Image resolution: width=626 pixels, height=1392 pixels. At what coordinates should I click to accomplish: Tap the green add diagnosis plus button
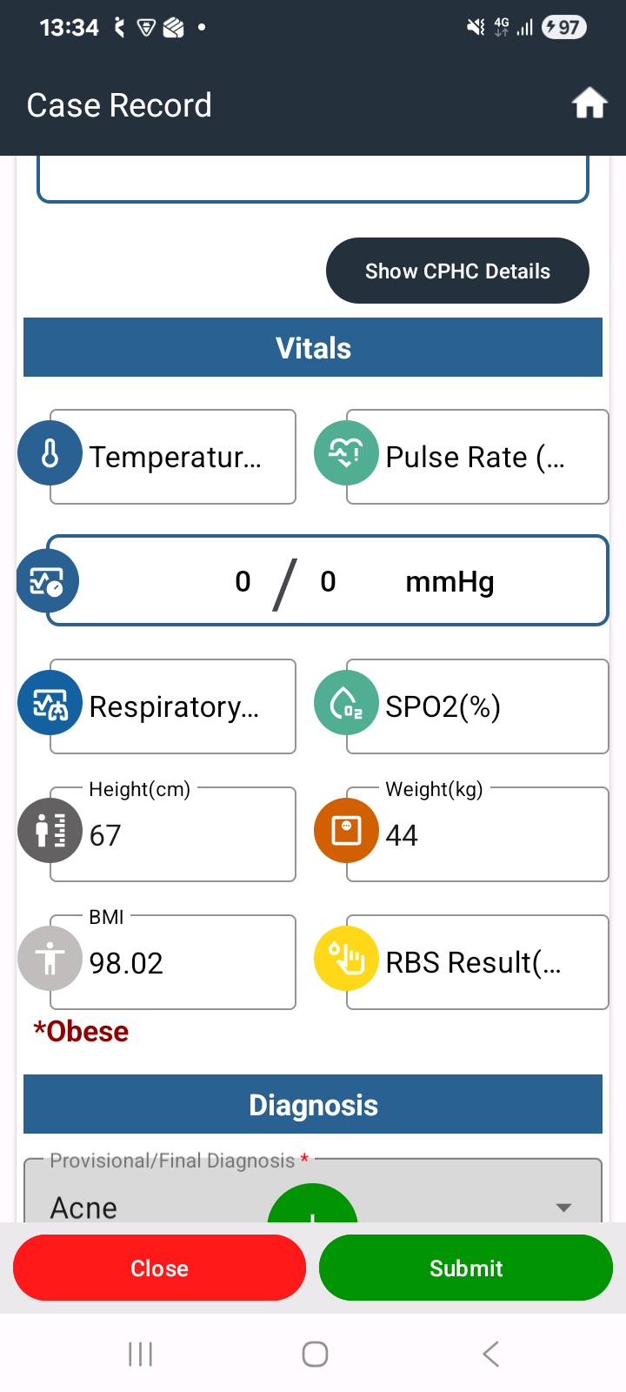pos(312,1204)
